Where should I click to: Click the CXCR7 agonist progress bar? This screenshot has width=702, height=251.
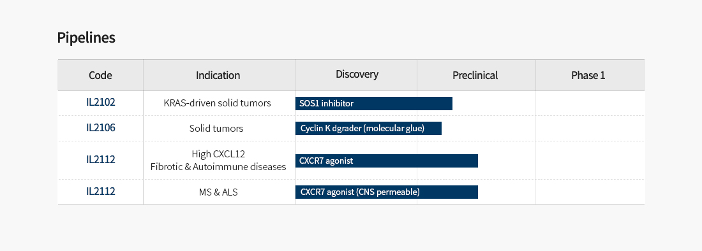(387, 161)
